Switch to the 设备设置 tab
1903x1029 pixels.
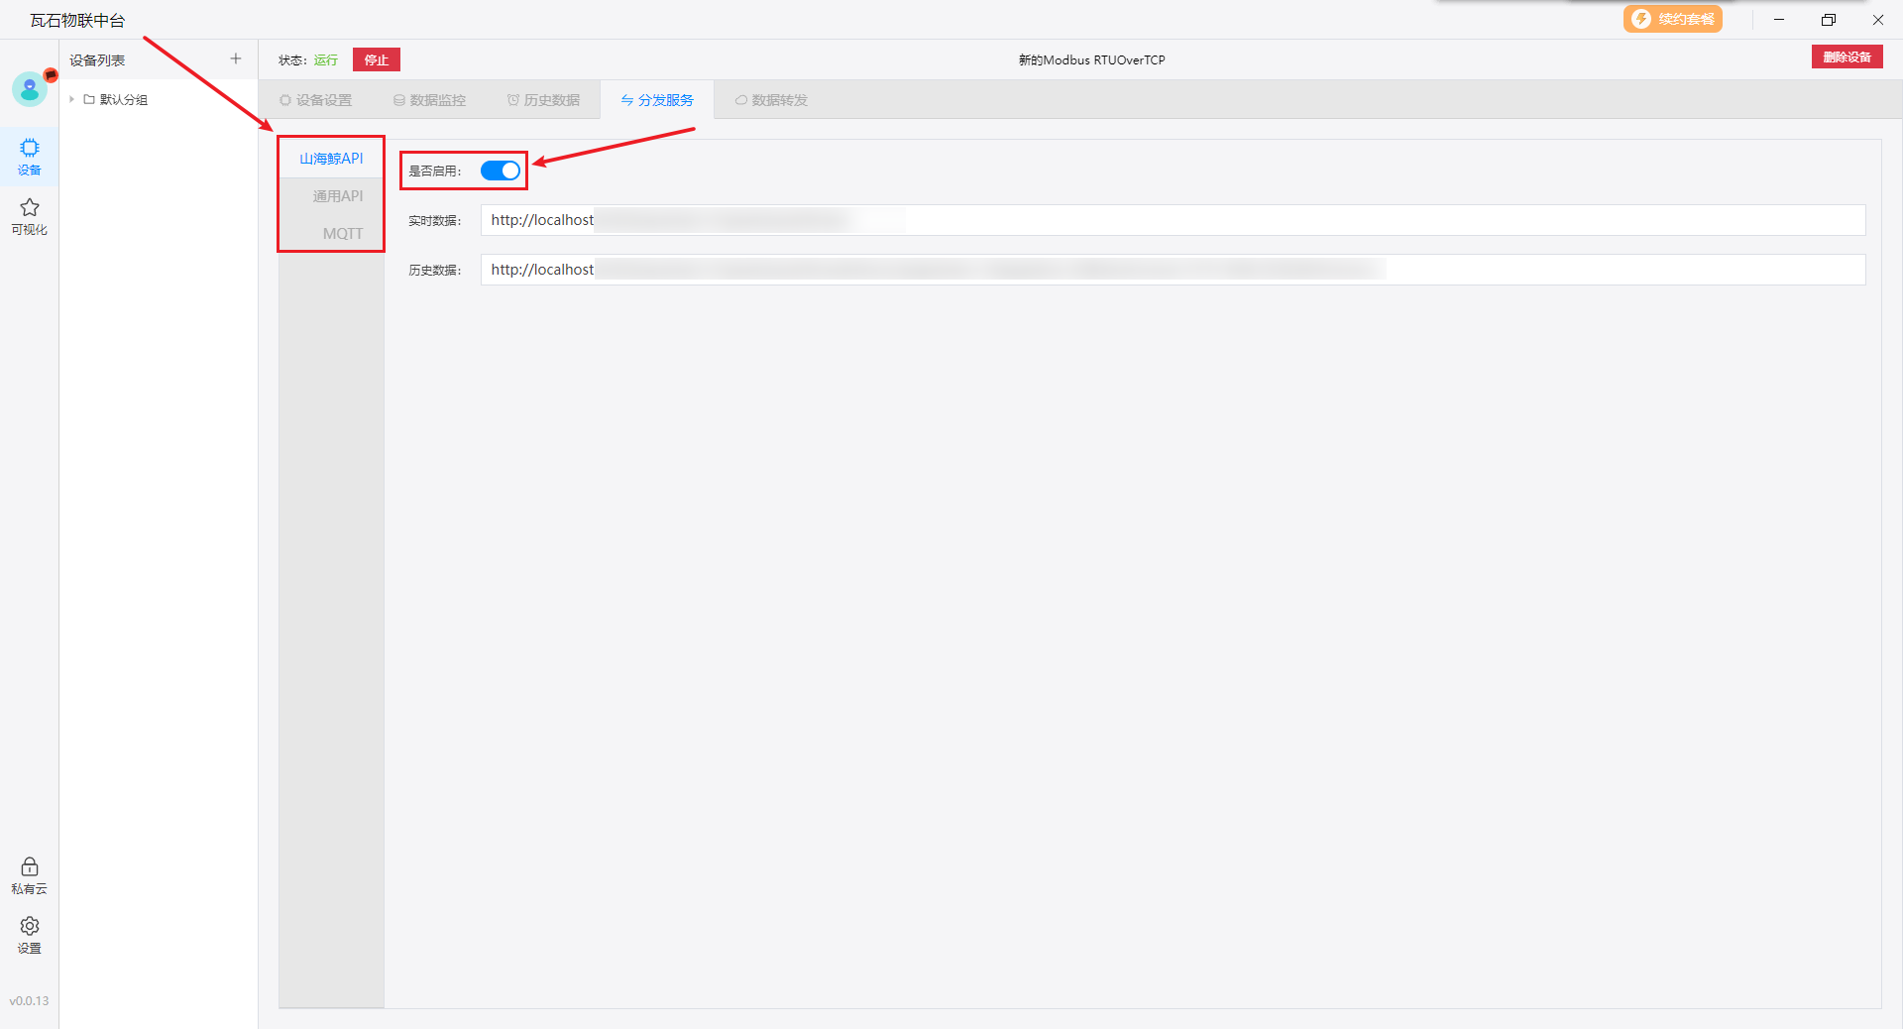pyautogui.click(x=316, y=100)
